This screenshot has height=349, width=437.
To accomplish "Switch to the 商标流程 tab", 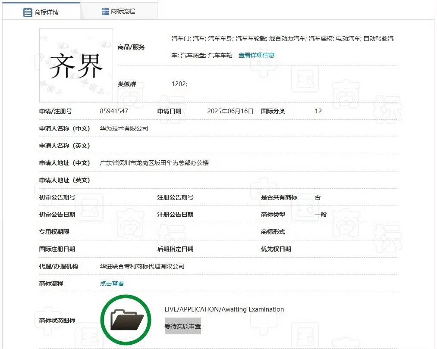I will 119,11.
